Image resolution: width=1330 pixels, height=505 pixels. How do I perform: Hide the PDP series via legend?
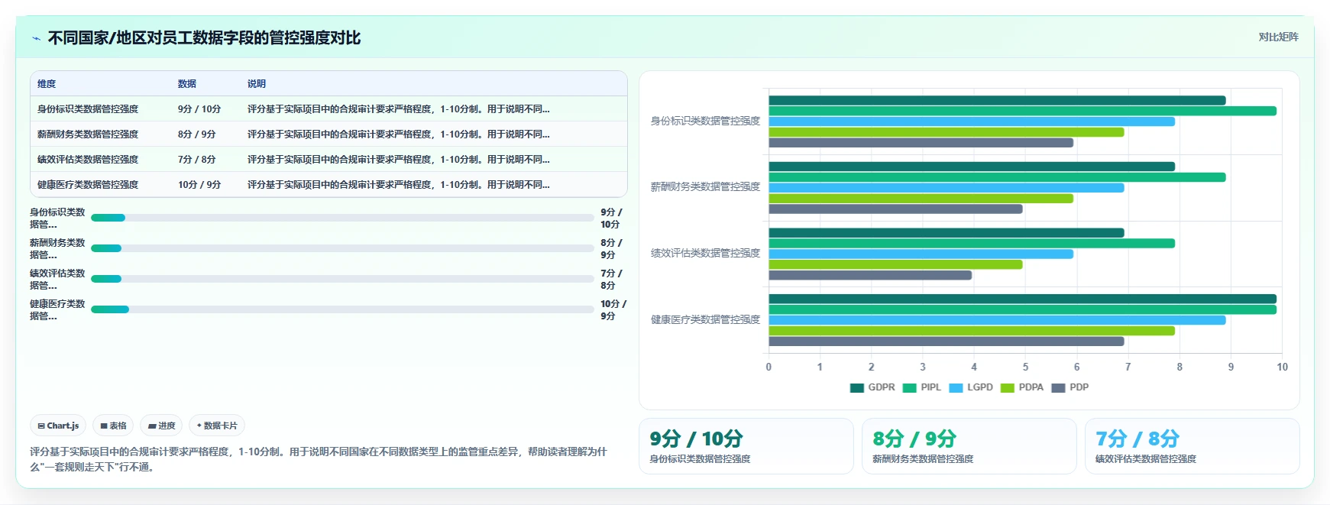[1070, 387]
